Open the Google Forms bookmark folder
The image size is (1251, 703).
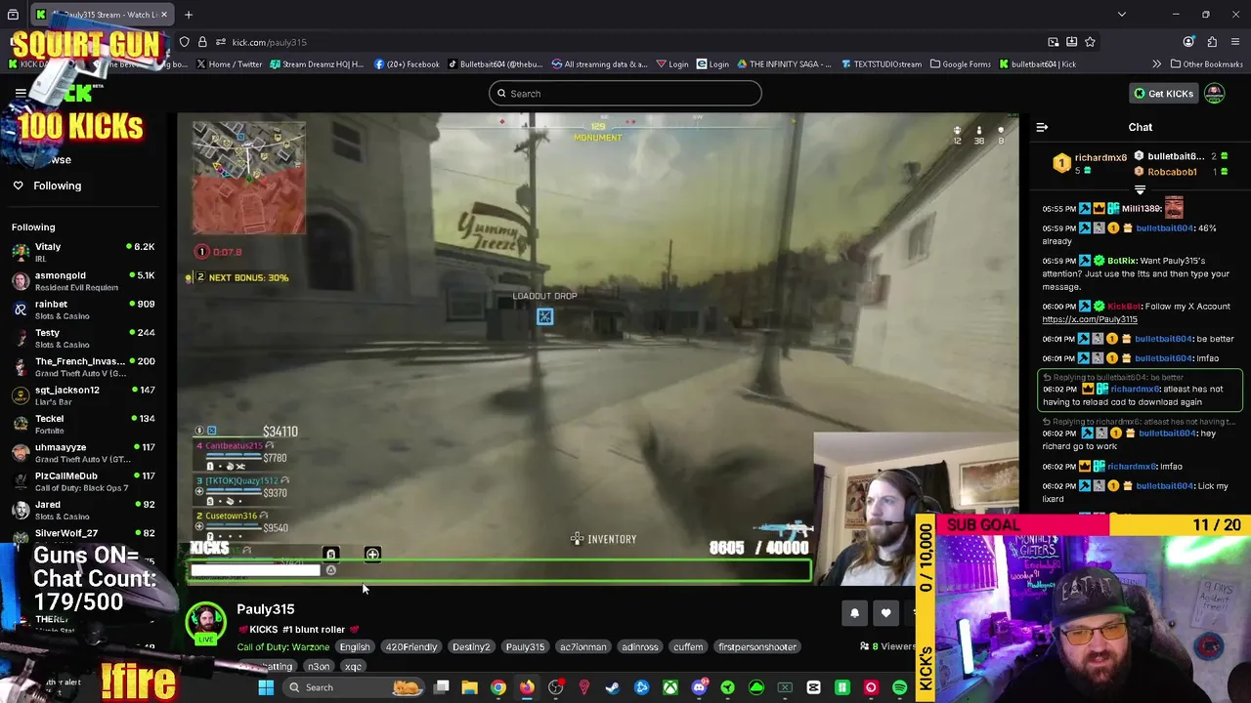[x=960, y=64]
